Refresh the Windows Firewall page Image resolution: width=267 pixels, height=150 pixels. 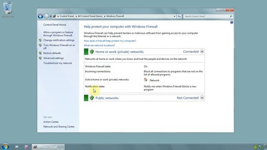coord(179,16)
